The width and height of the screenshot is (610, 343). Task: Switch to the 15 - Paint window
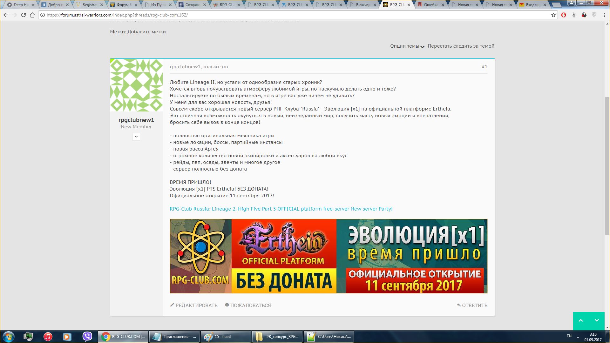pyautogui.click(x=226, y=337)
